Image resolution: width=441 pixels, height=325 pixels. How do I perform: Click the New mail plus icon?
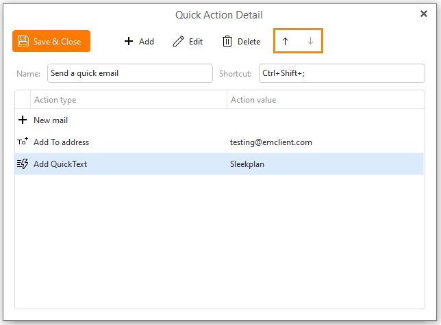pos(23,120)
